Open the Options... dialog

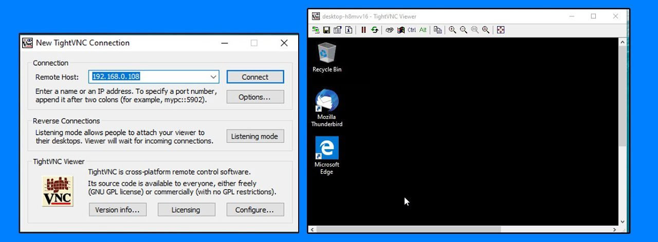[x=255, y=97]
